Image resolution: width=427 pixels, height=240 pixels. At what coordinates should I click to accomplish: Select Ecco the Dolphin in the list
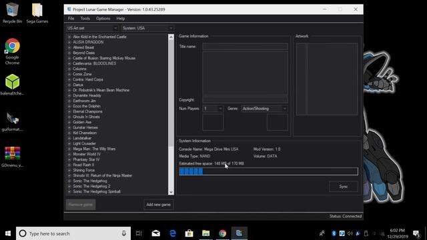pos(87,106)
